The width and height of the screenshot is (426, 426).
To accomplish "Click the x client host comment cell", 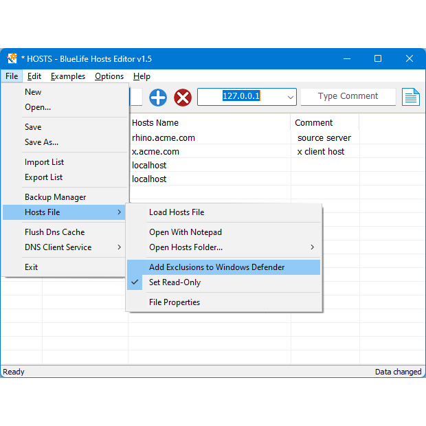I will pos(321,152).
